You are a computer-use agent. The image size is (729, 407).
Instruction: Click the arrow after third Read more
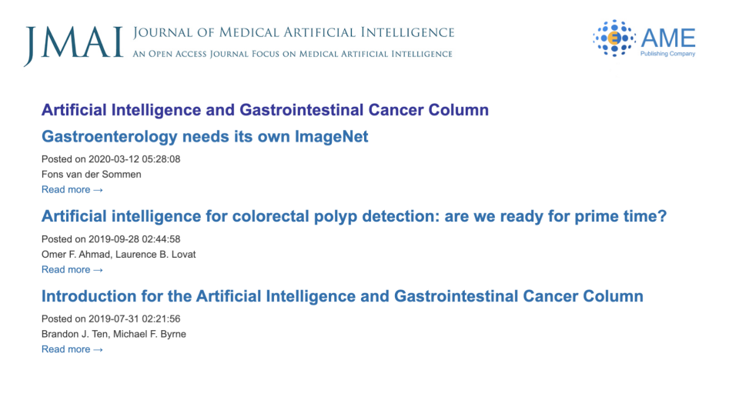click(98, 350)
